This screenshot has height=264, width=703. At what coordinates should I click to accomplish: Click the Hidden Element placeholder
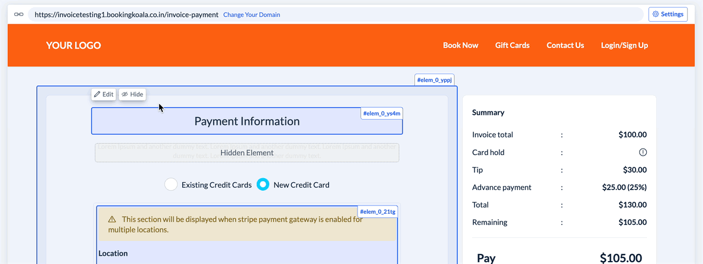coord(247,153)
